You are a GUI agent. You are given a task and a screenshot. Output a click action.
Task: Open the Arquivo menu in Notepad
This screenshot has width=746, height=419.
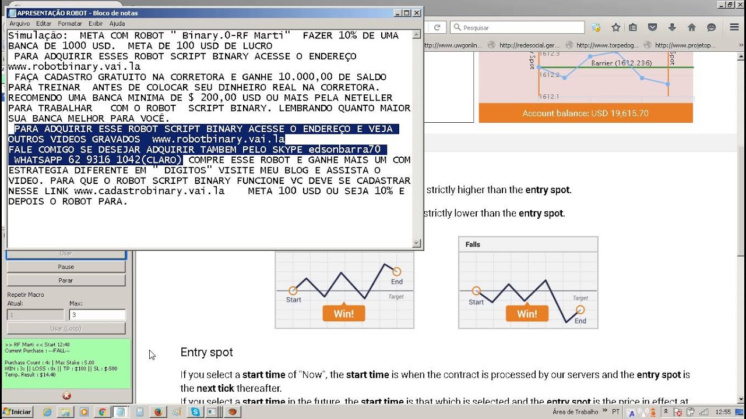[x=19, y=23]
